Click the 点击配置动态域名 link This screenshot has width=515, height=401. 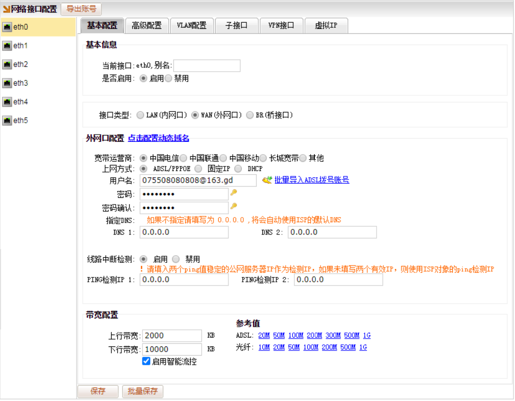point(158,138)
